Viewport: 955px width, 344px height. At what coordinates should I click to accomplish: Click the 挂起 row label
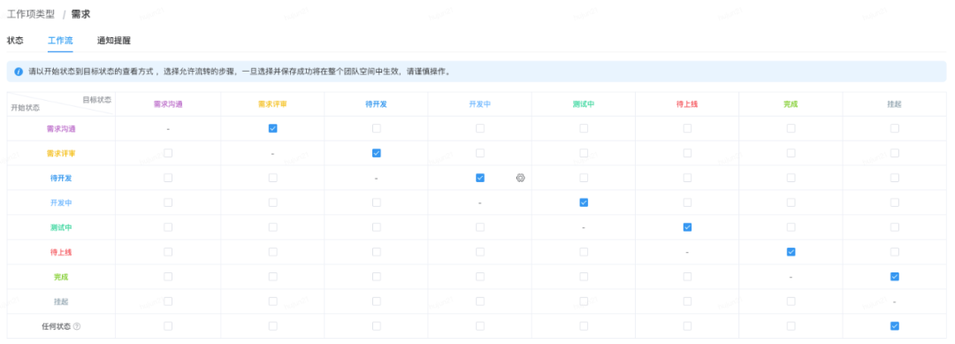[61, 302]
